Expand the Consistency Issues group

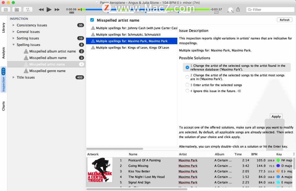pos(13,25)
